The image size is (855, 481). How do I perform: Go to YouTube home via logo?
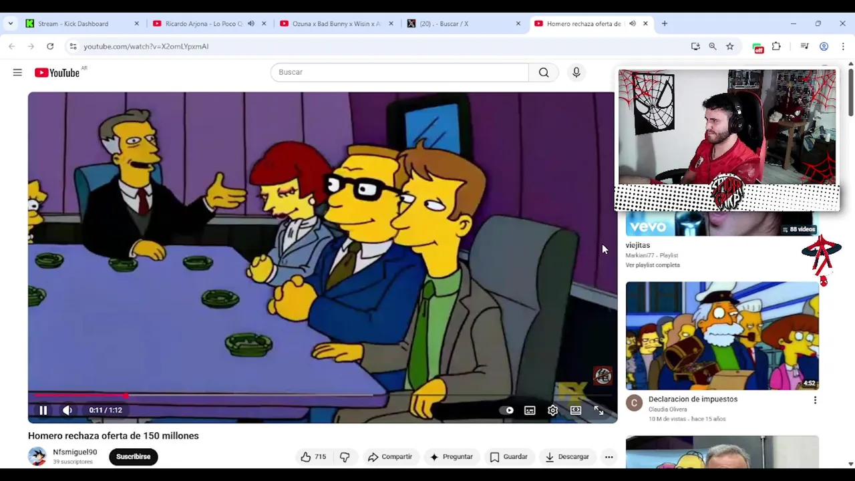point(57,72)
